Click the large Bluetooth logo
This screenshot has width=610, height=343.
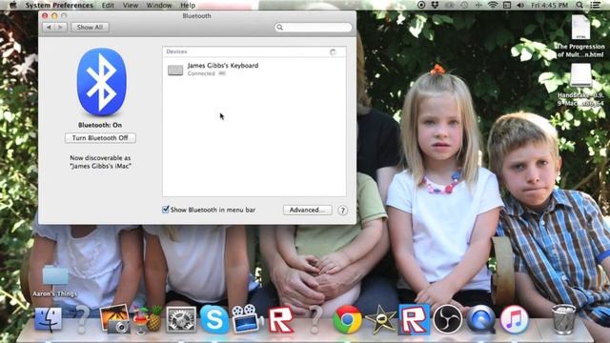[x=101, y=82]
